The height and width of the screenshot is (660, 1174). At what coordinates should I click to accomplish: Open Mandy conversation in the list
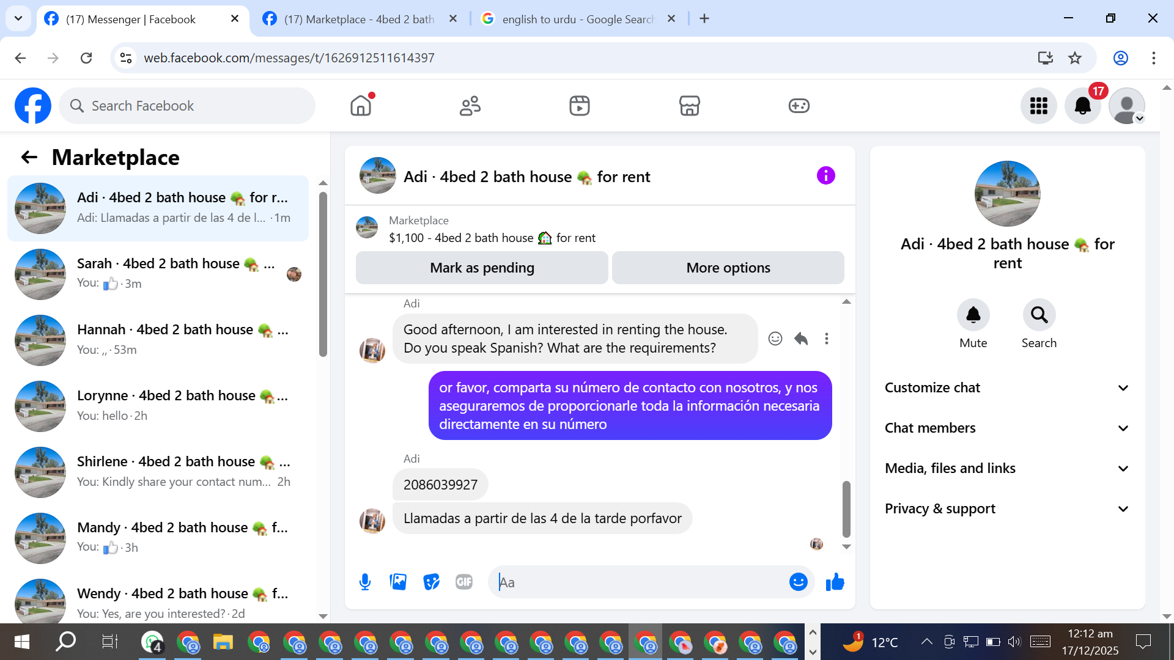coord(158,538)
